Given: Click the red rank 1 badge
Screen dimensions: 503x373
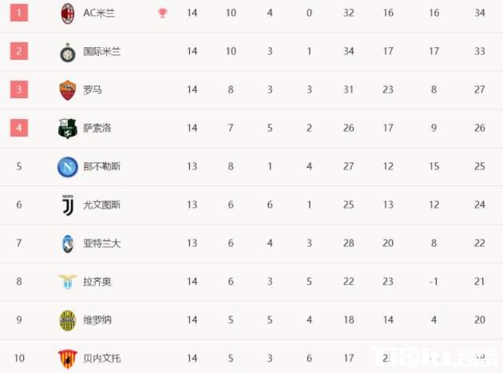Looking at the screenshot, I should point(19,13).
